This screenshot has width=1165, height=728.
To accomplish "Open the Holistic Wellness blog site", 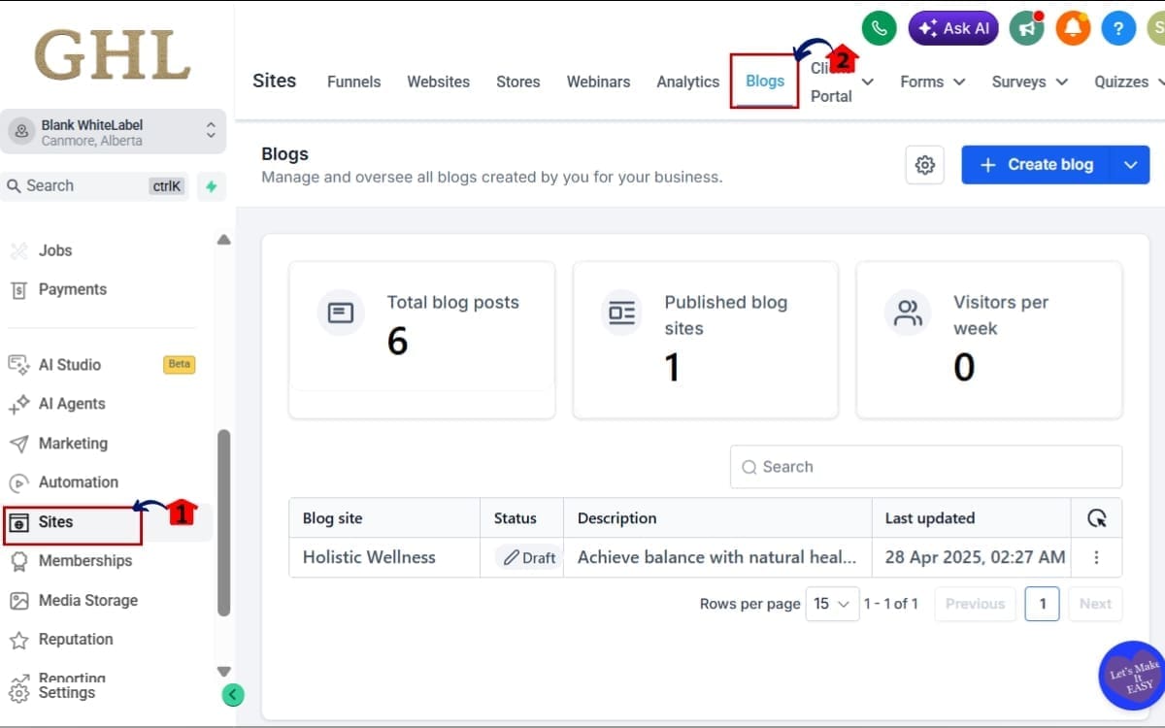I will pyautogui.click(x=369, y=557).
